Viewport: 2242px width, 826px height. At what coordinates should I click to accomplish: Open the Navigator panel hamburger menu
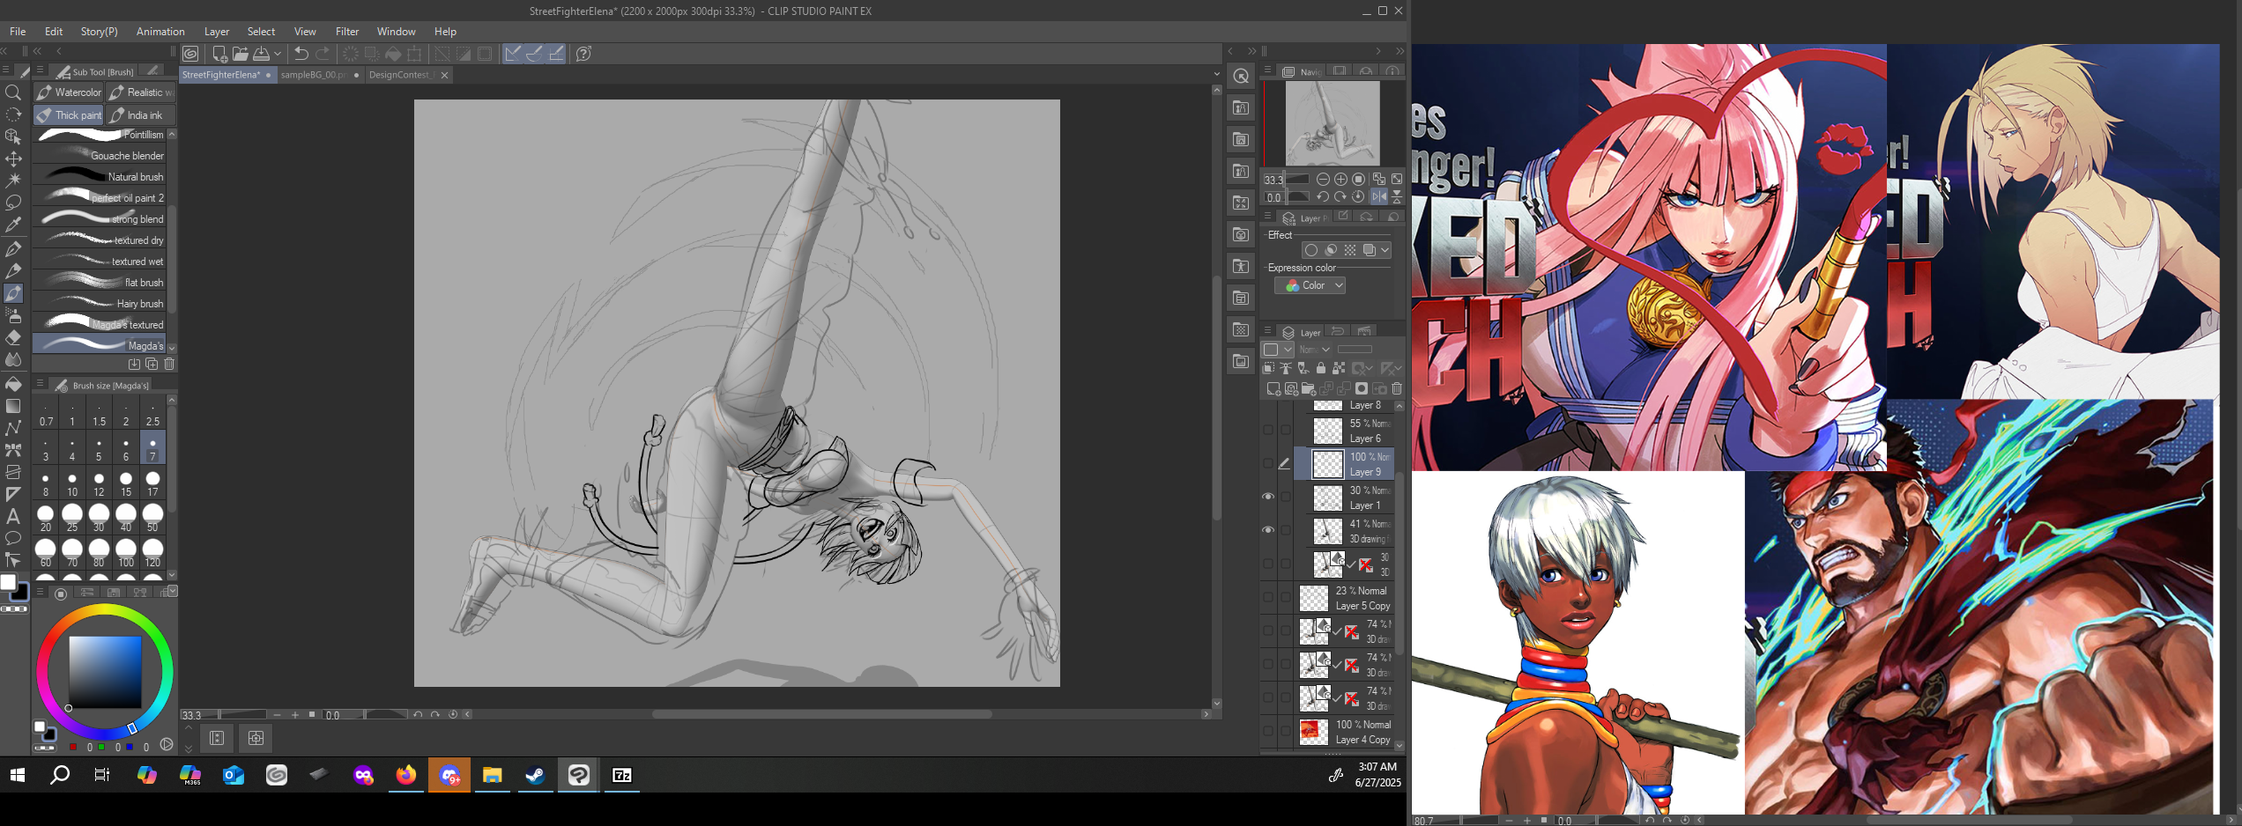point(1268,70)
